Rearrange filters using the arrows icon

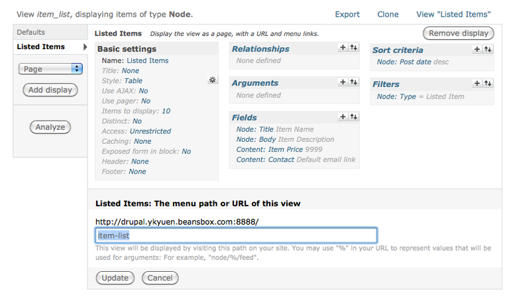click(487, 84)
